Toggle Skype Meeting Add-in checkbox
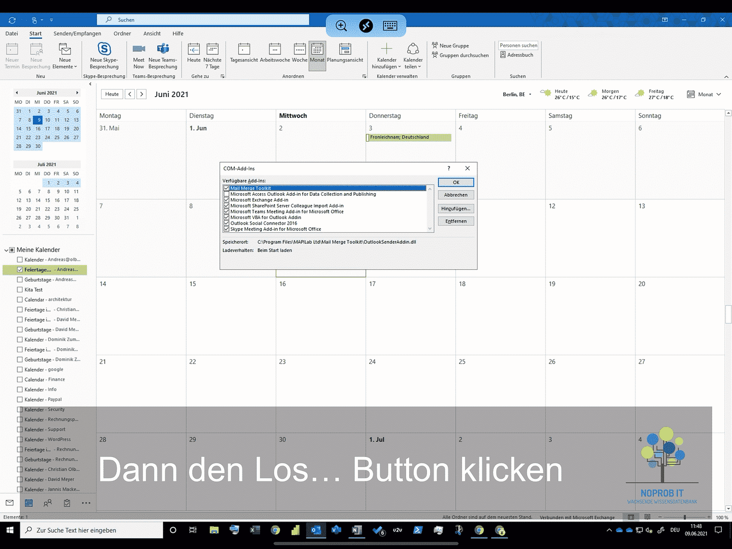The width and height of the screenshot is (732, 549). click(x=226, y=229)
